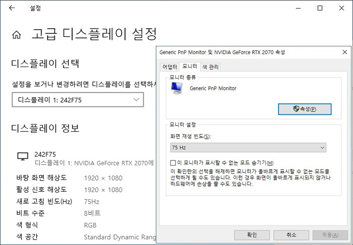Image resolution: width=353 pixels, height=245 pixels.
Task: Click the 화면 재생 빈도(S): label
Action: (191, 136)
